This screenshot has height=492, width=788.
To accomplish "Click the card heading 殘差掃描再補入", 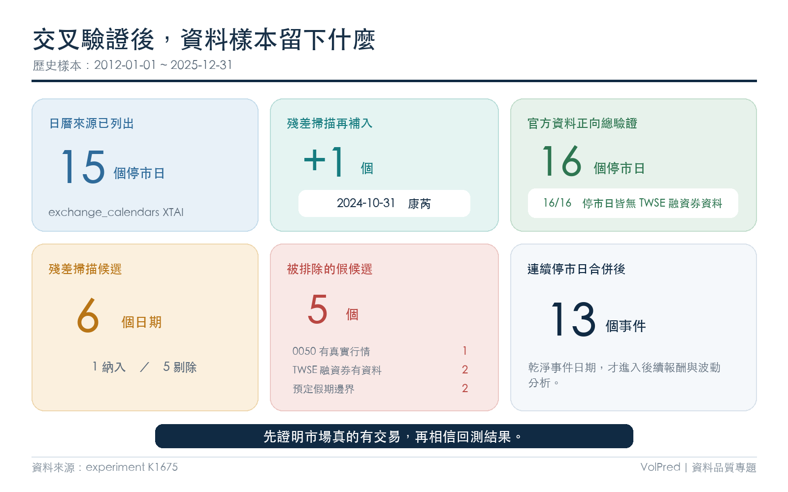I will pyautogui.click(x=329, y=123).
